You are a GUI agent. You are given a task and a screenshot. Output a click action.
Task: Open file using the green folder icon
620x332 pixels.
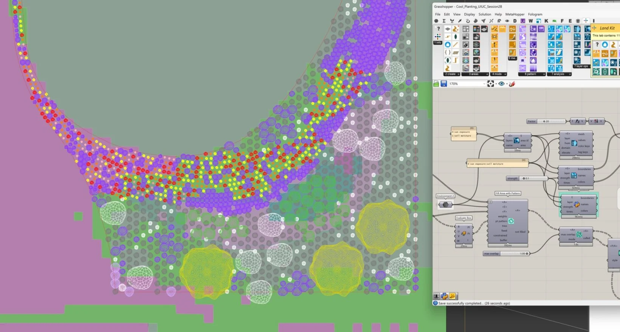(x=436, y=84)
